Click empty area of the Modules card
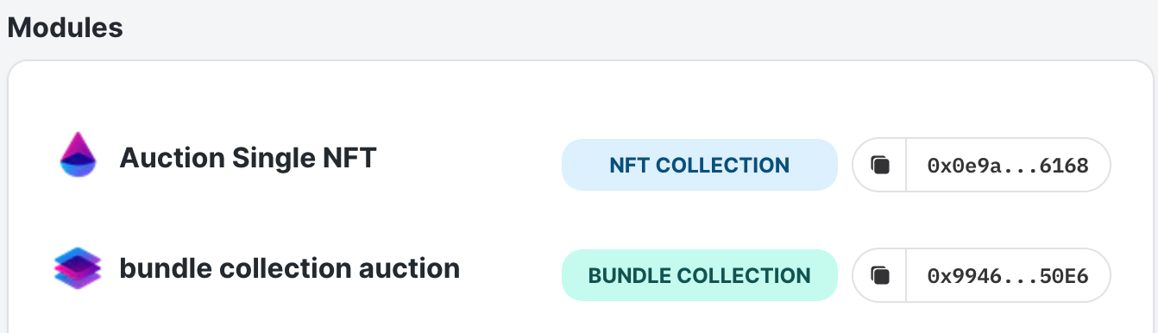The height and width of the screenshot is (333, 1158). (x=483, y=95)
